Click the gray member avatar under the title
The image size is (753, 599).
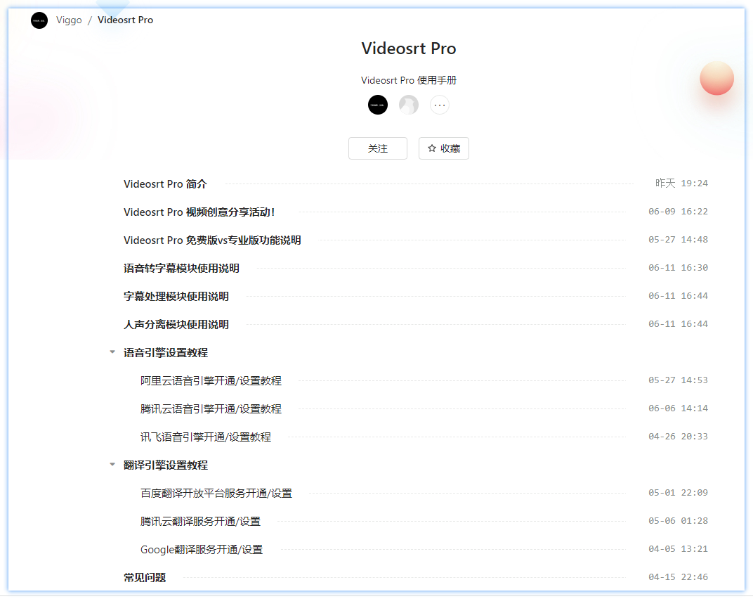pos(409,105)
